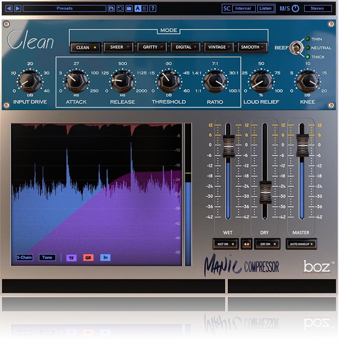Toggle the Wet On button
This screenshot has width=339, height=350.
(x=225, y=244)
